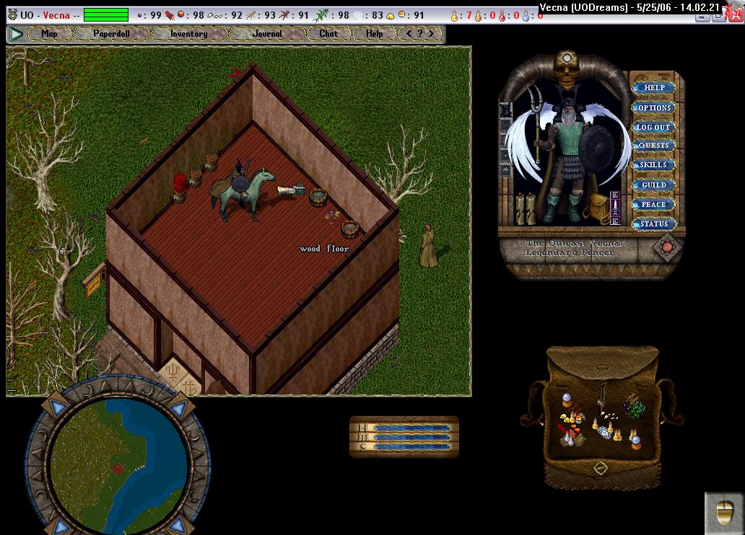
Task: Open the backpack icon in paperdoll
Action: (x=600, y=209)
